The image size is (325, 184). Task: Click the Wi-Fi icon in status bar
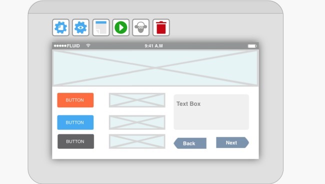(88, 46)
